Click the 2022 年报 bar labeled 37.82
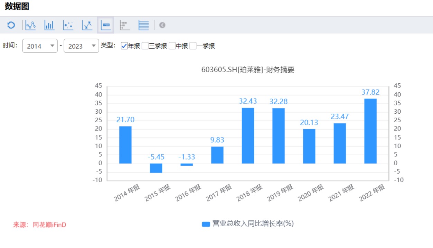 [x=370, y=131]
